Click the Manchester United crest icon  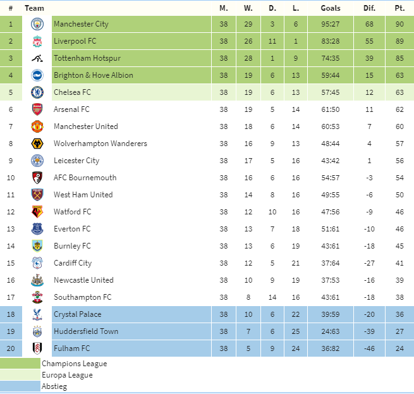coord(37,126)
